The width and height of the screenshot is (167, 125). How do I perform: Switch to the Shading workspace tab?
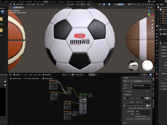pyautogui.click(x=46, y=2)
